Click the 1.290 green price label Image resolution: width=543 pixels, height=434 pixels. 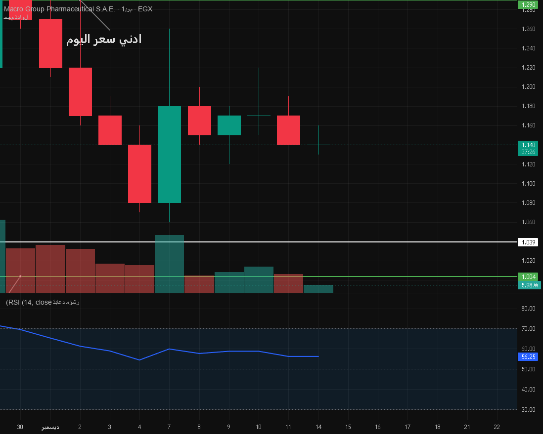point(527,5)
